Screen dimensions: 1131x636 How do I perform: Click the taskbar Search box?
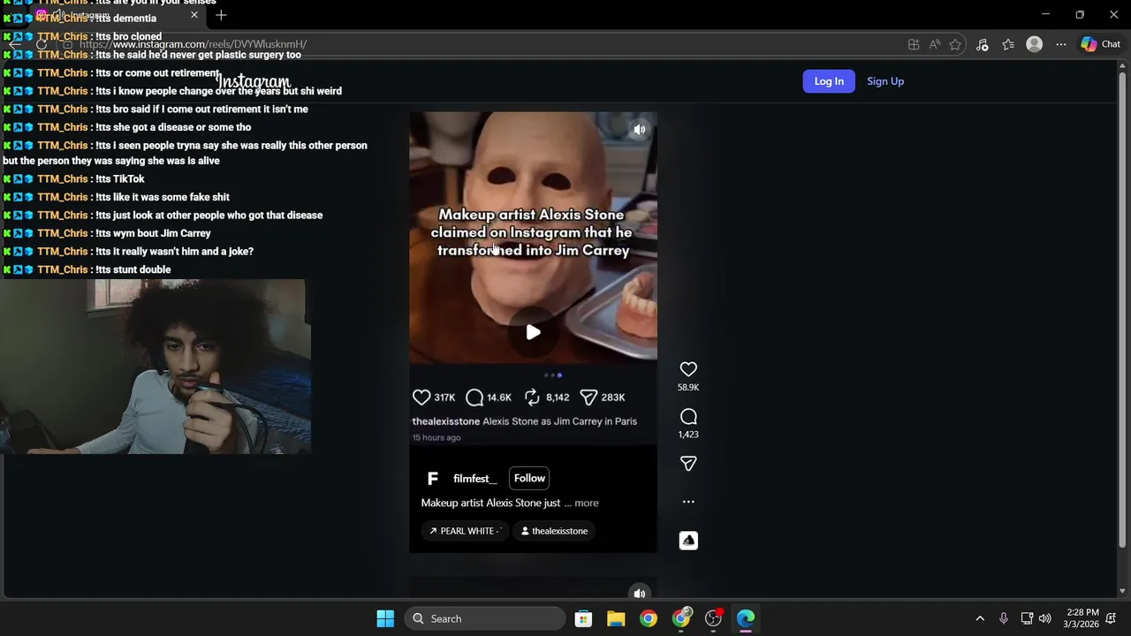pyautogui.click(x=485, y=618)
